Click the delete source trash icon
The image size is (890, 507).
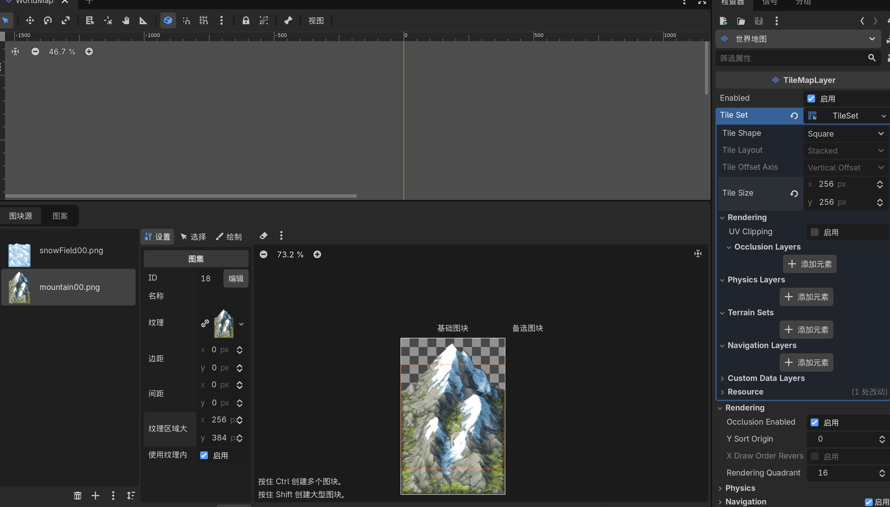(77, 496)
